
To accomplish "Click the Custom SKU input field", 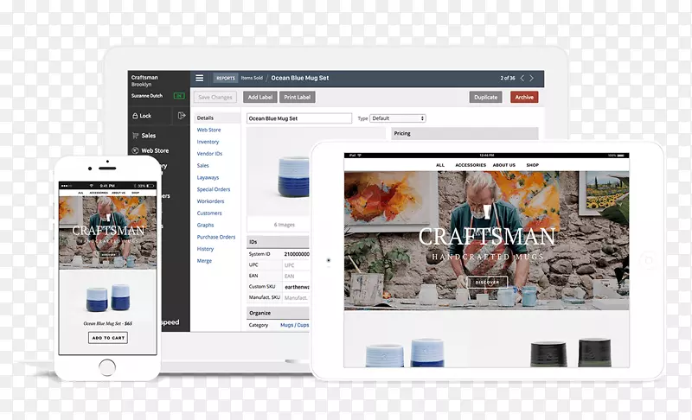I will pos(296,287).
